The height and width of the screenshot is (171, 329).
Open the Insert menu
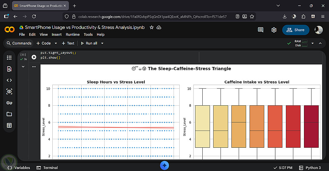click(x=57, y=34)
